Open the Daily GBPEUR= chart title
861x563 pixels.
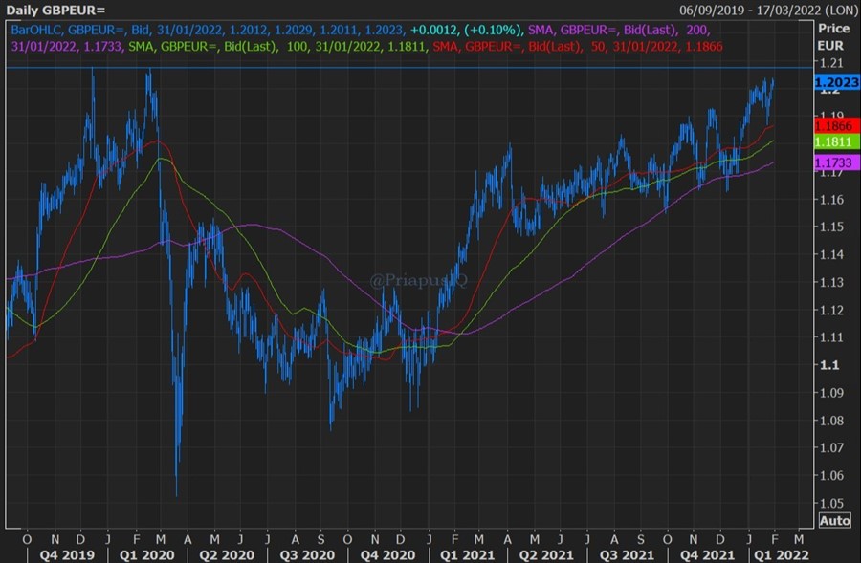(x=53, y=8)
